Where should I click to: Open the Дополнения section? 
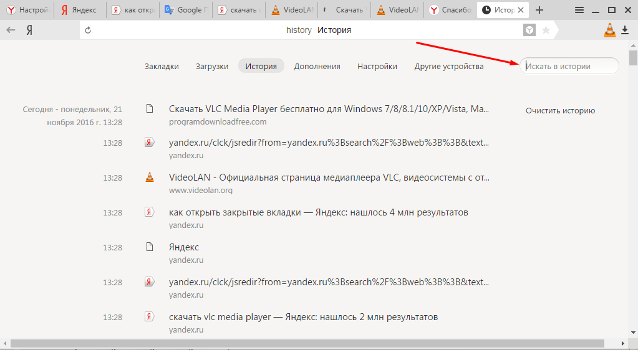pos(317,66)
